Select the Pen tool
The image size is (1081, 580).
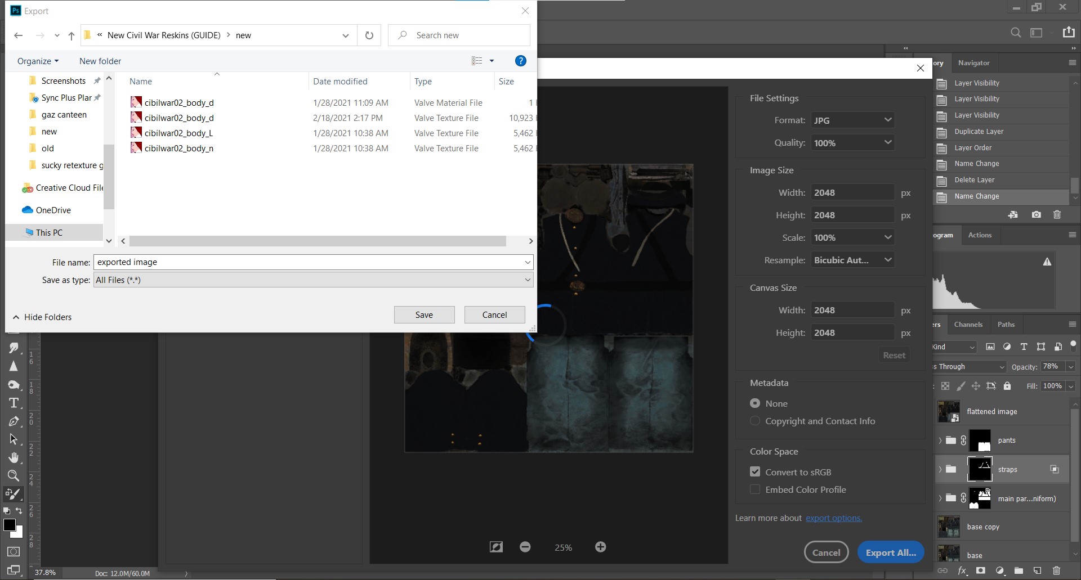tap(14, 421)
